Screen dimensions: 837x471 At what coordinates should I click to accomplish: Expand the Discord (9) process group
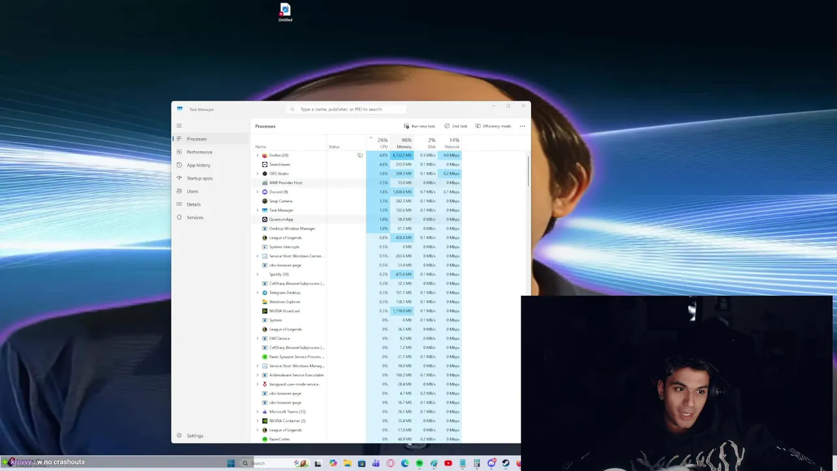click(257, 192)
